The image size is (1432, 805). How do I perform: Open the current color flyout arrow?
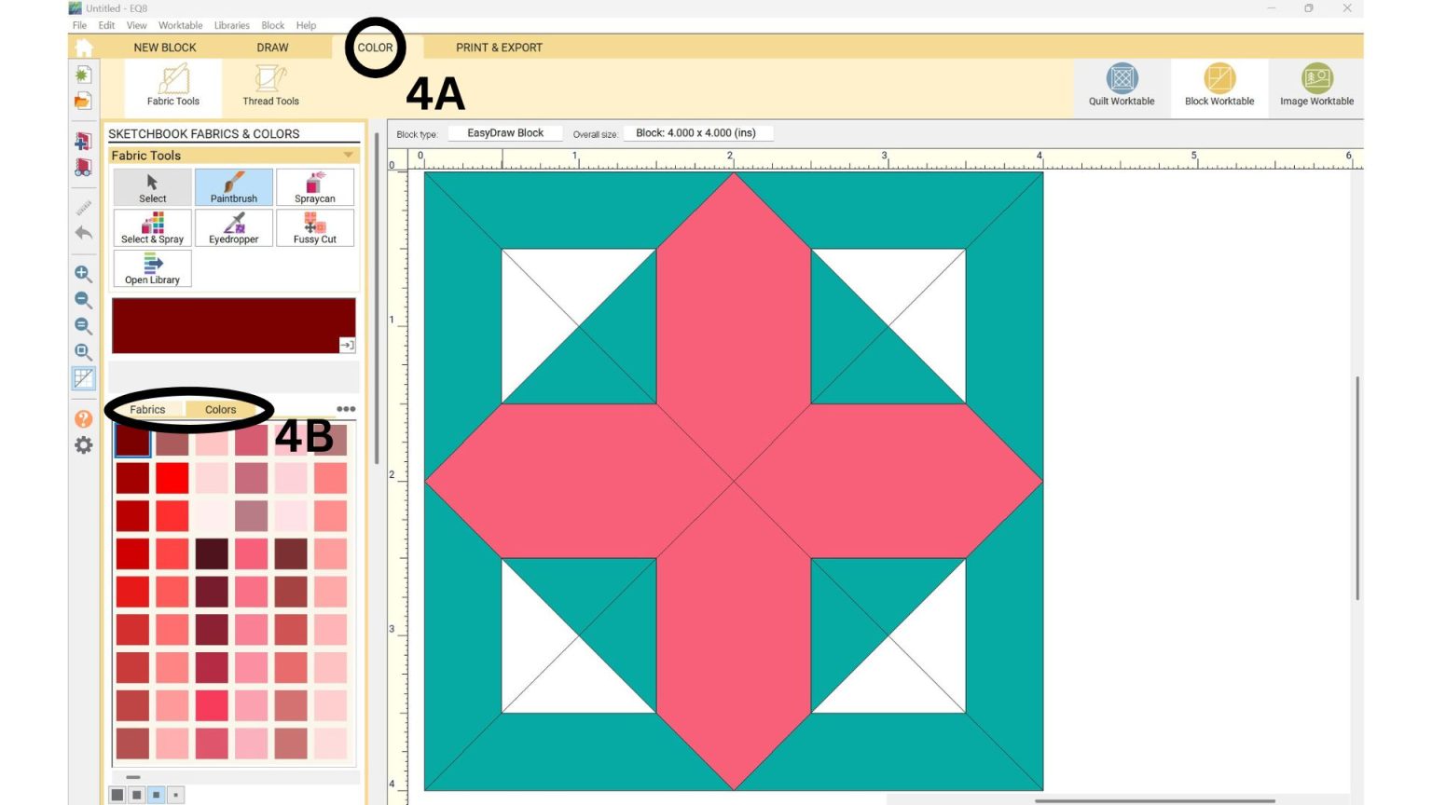click(348, 345)
